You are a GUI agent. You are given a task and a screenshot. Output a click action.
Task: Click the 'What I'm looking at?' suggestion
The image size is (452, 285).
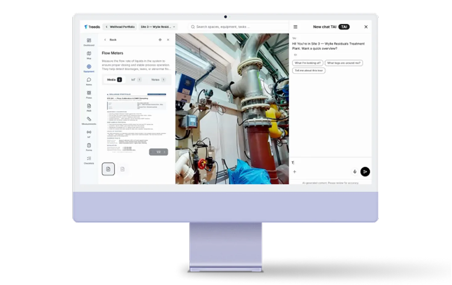point(307,63)
